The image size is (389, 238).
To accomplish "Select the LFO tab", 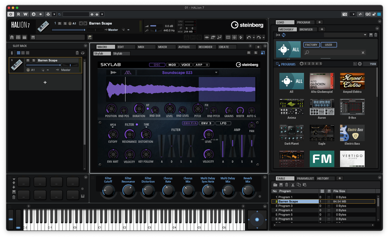I will pyautogui.click(x=223, y=123).
